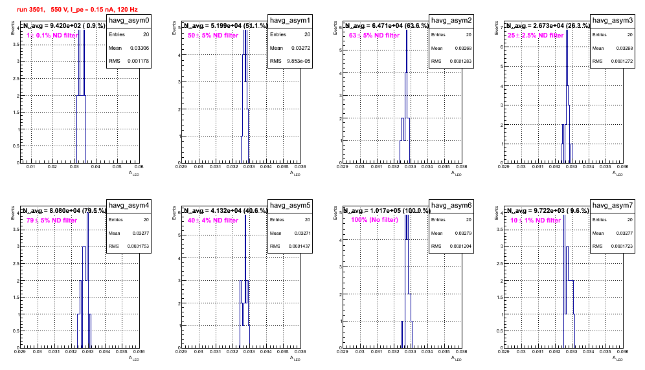
Task: Click the histogram peak in havg_asym2 plot
Action: coord(407,31)
